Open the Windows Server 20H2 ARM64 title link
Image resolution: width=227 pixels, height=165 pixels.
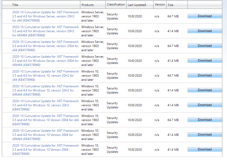point(45,31)
